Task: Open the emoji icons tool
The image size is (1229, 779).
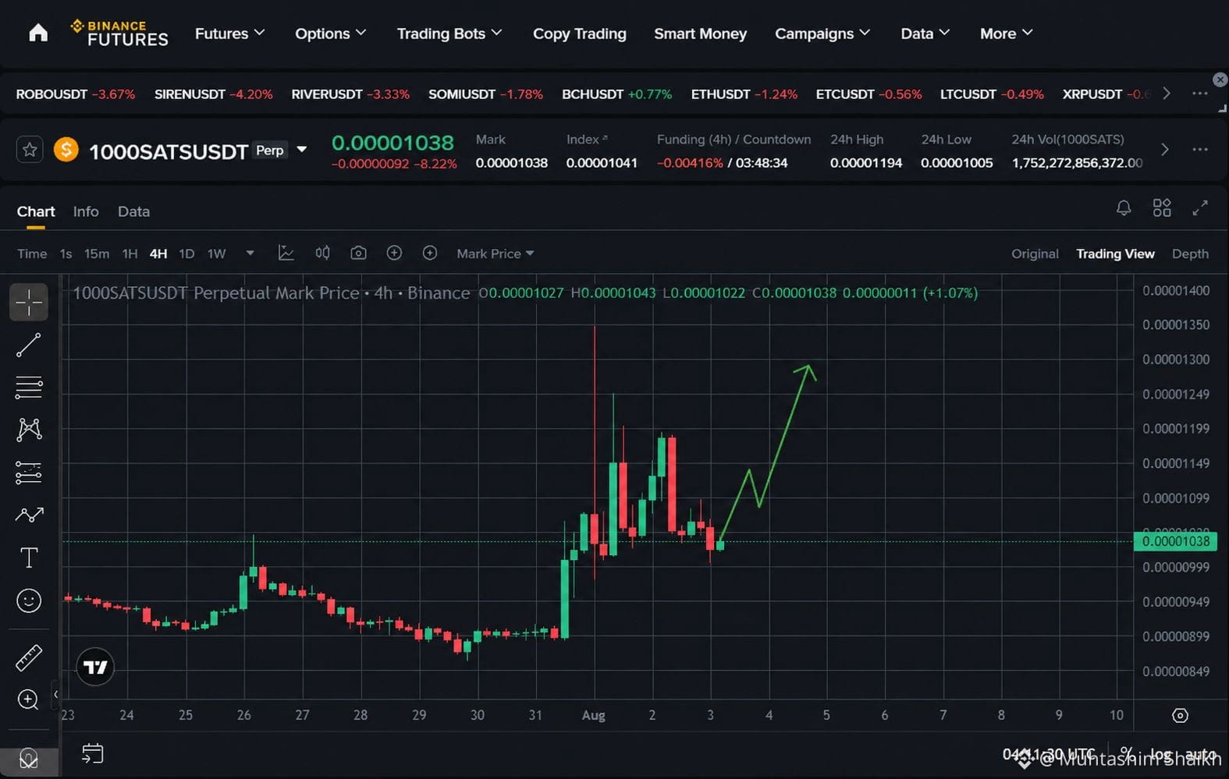Action: 29,600
